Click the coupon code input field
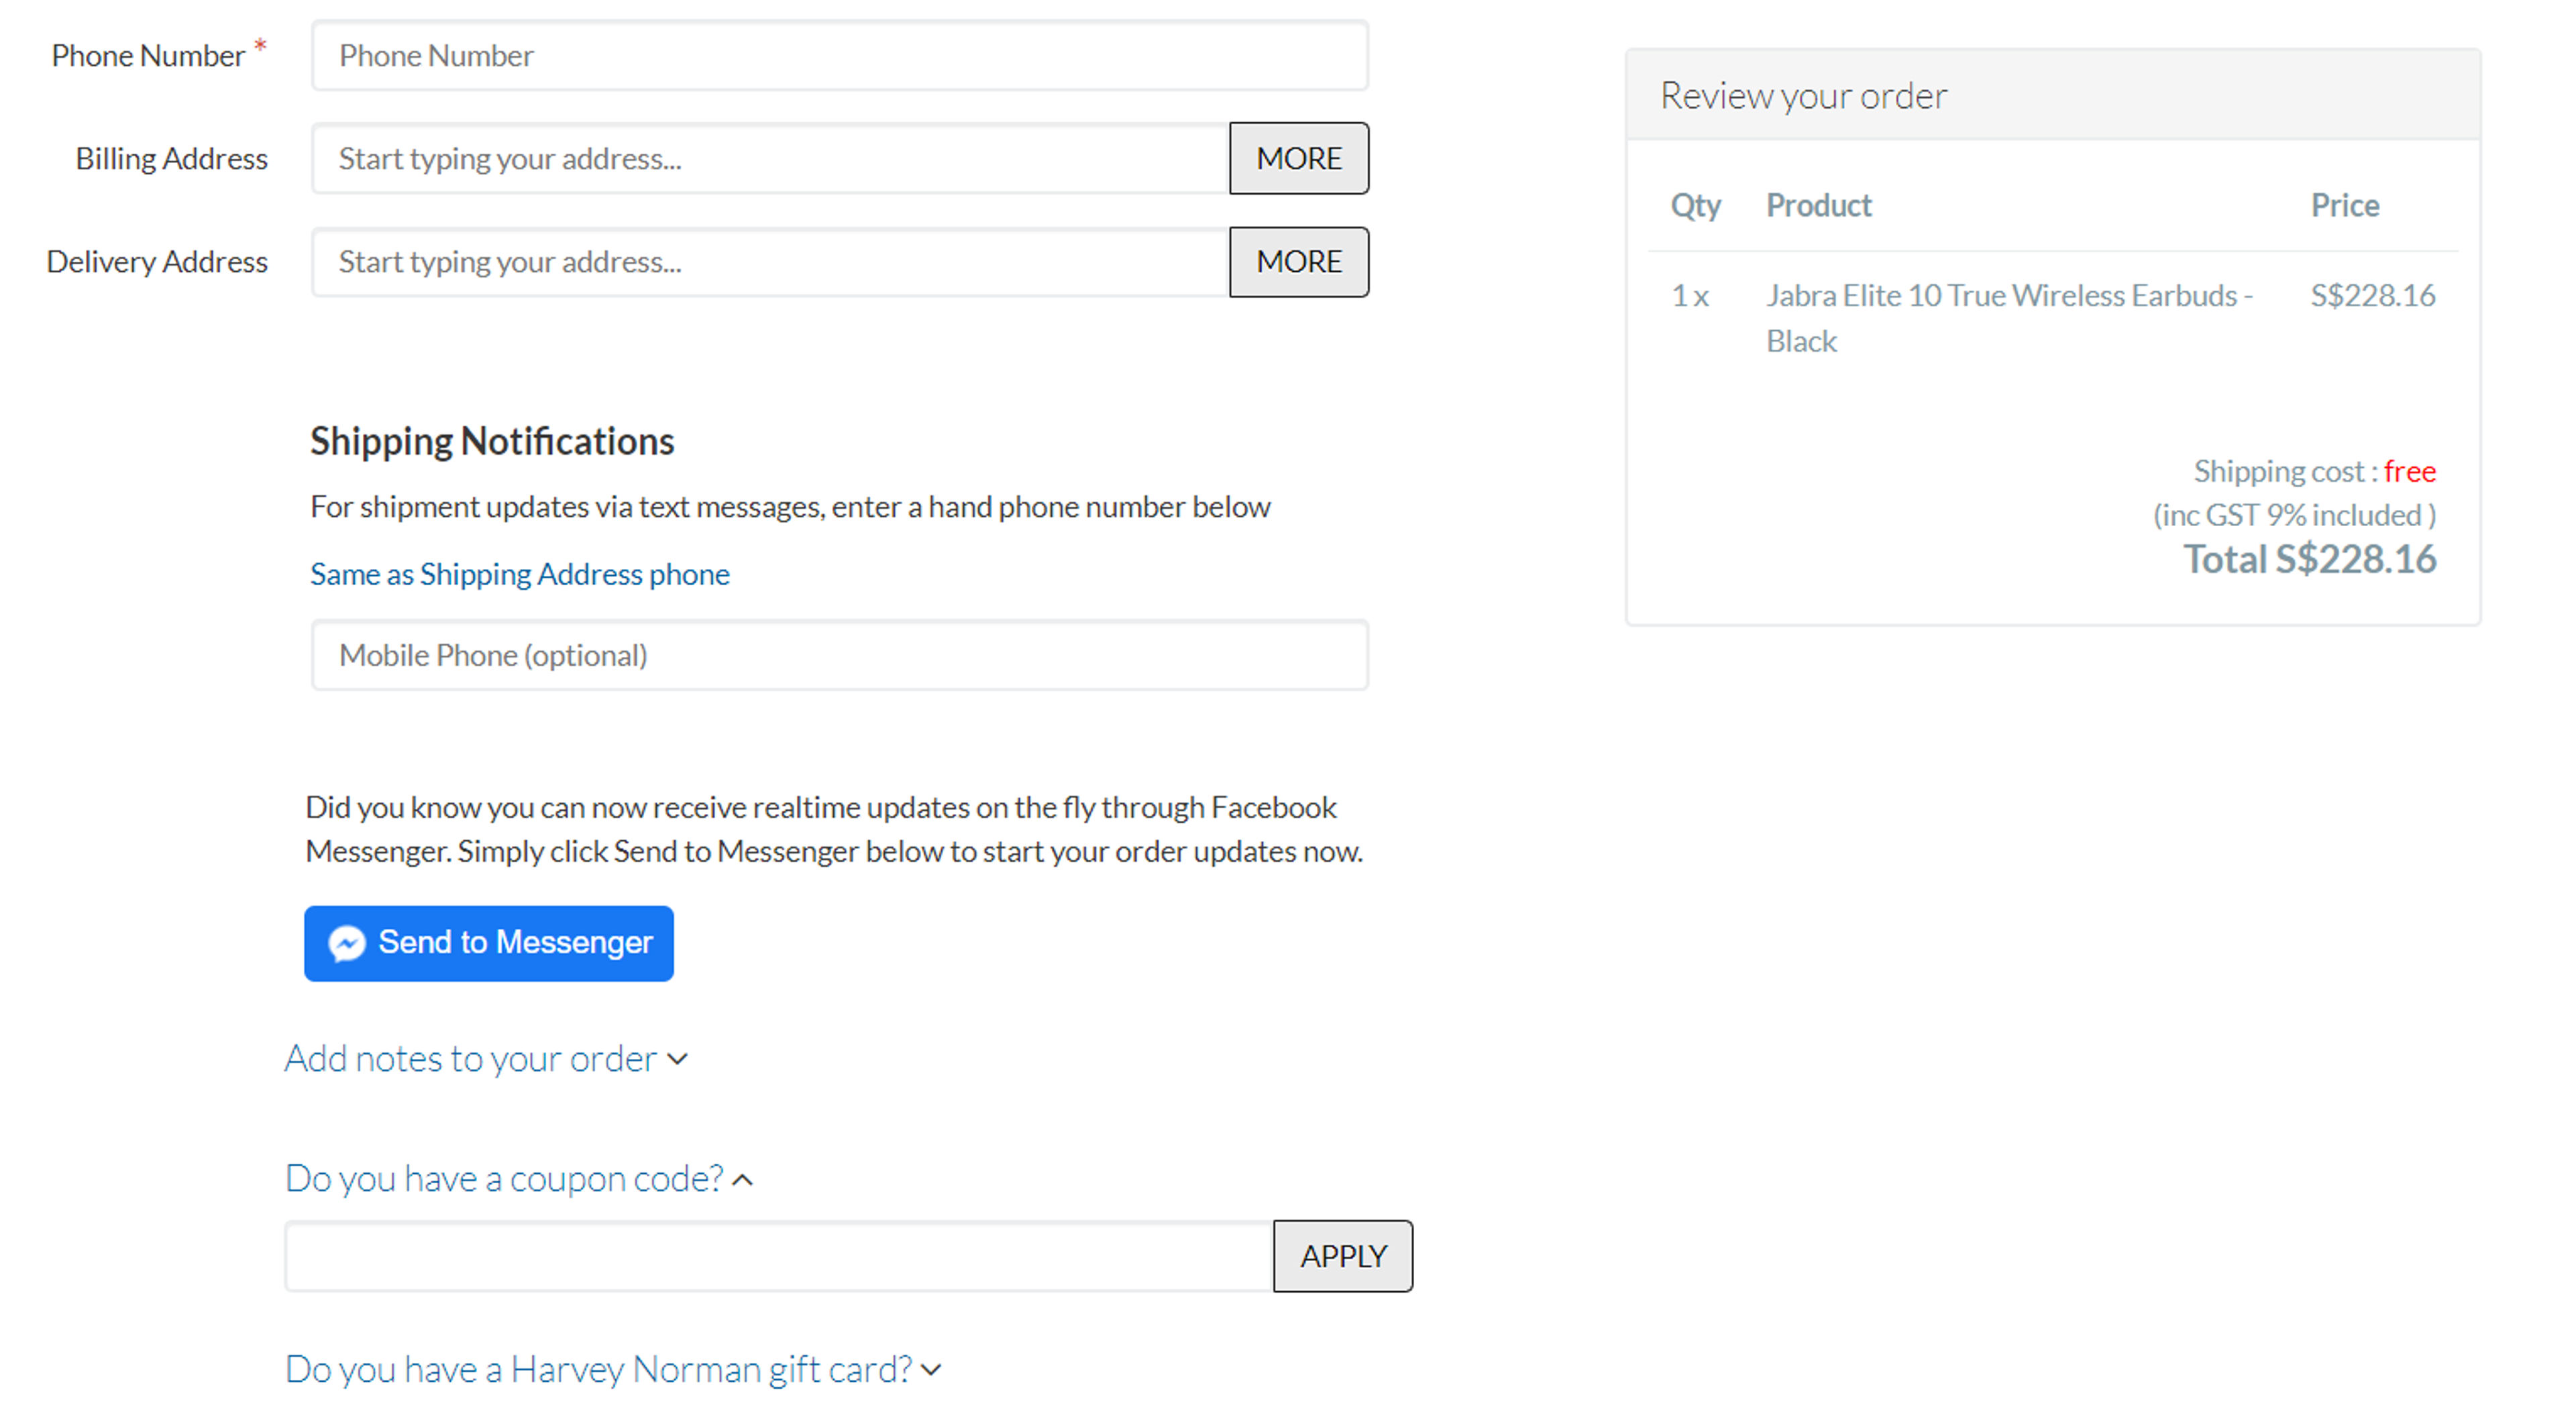2576x1412 pixels. [779, 1256]
